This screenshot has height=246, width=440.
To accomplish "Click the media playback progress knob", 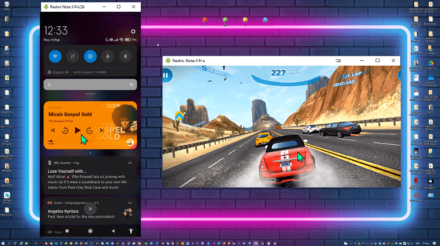I will coord(51,141).
